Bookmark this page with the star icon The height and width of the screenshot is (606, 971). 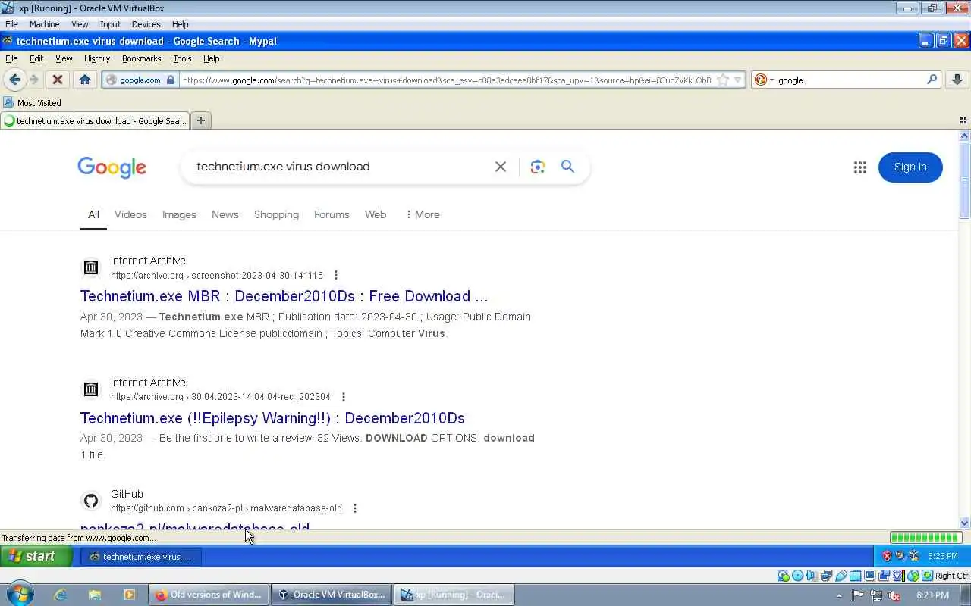click(723, 80)
